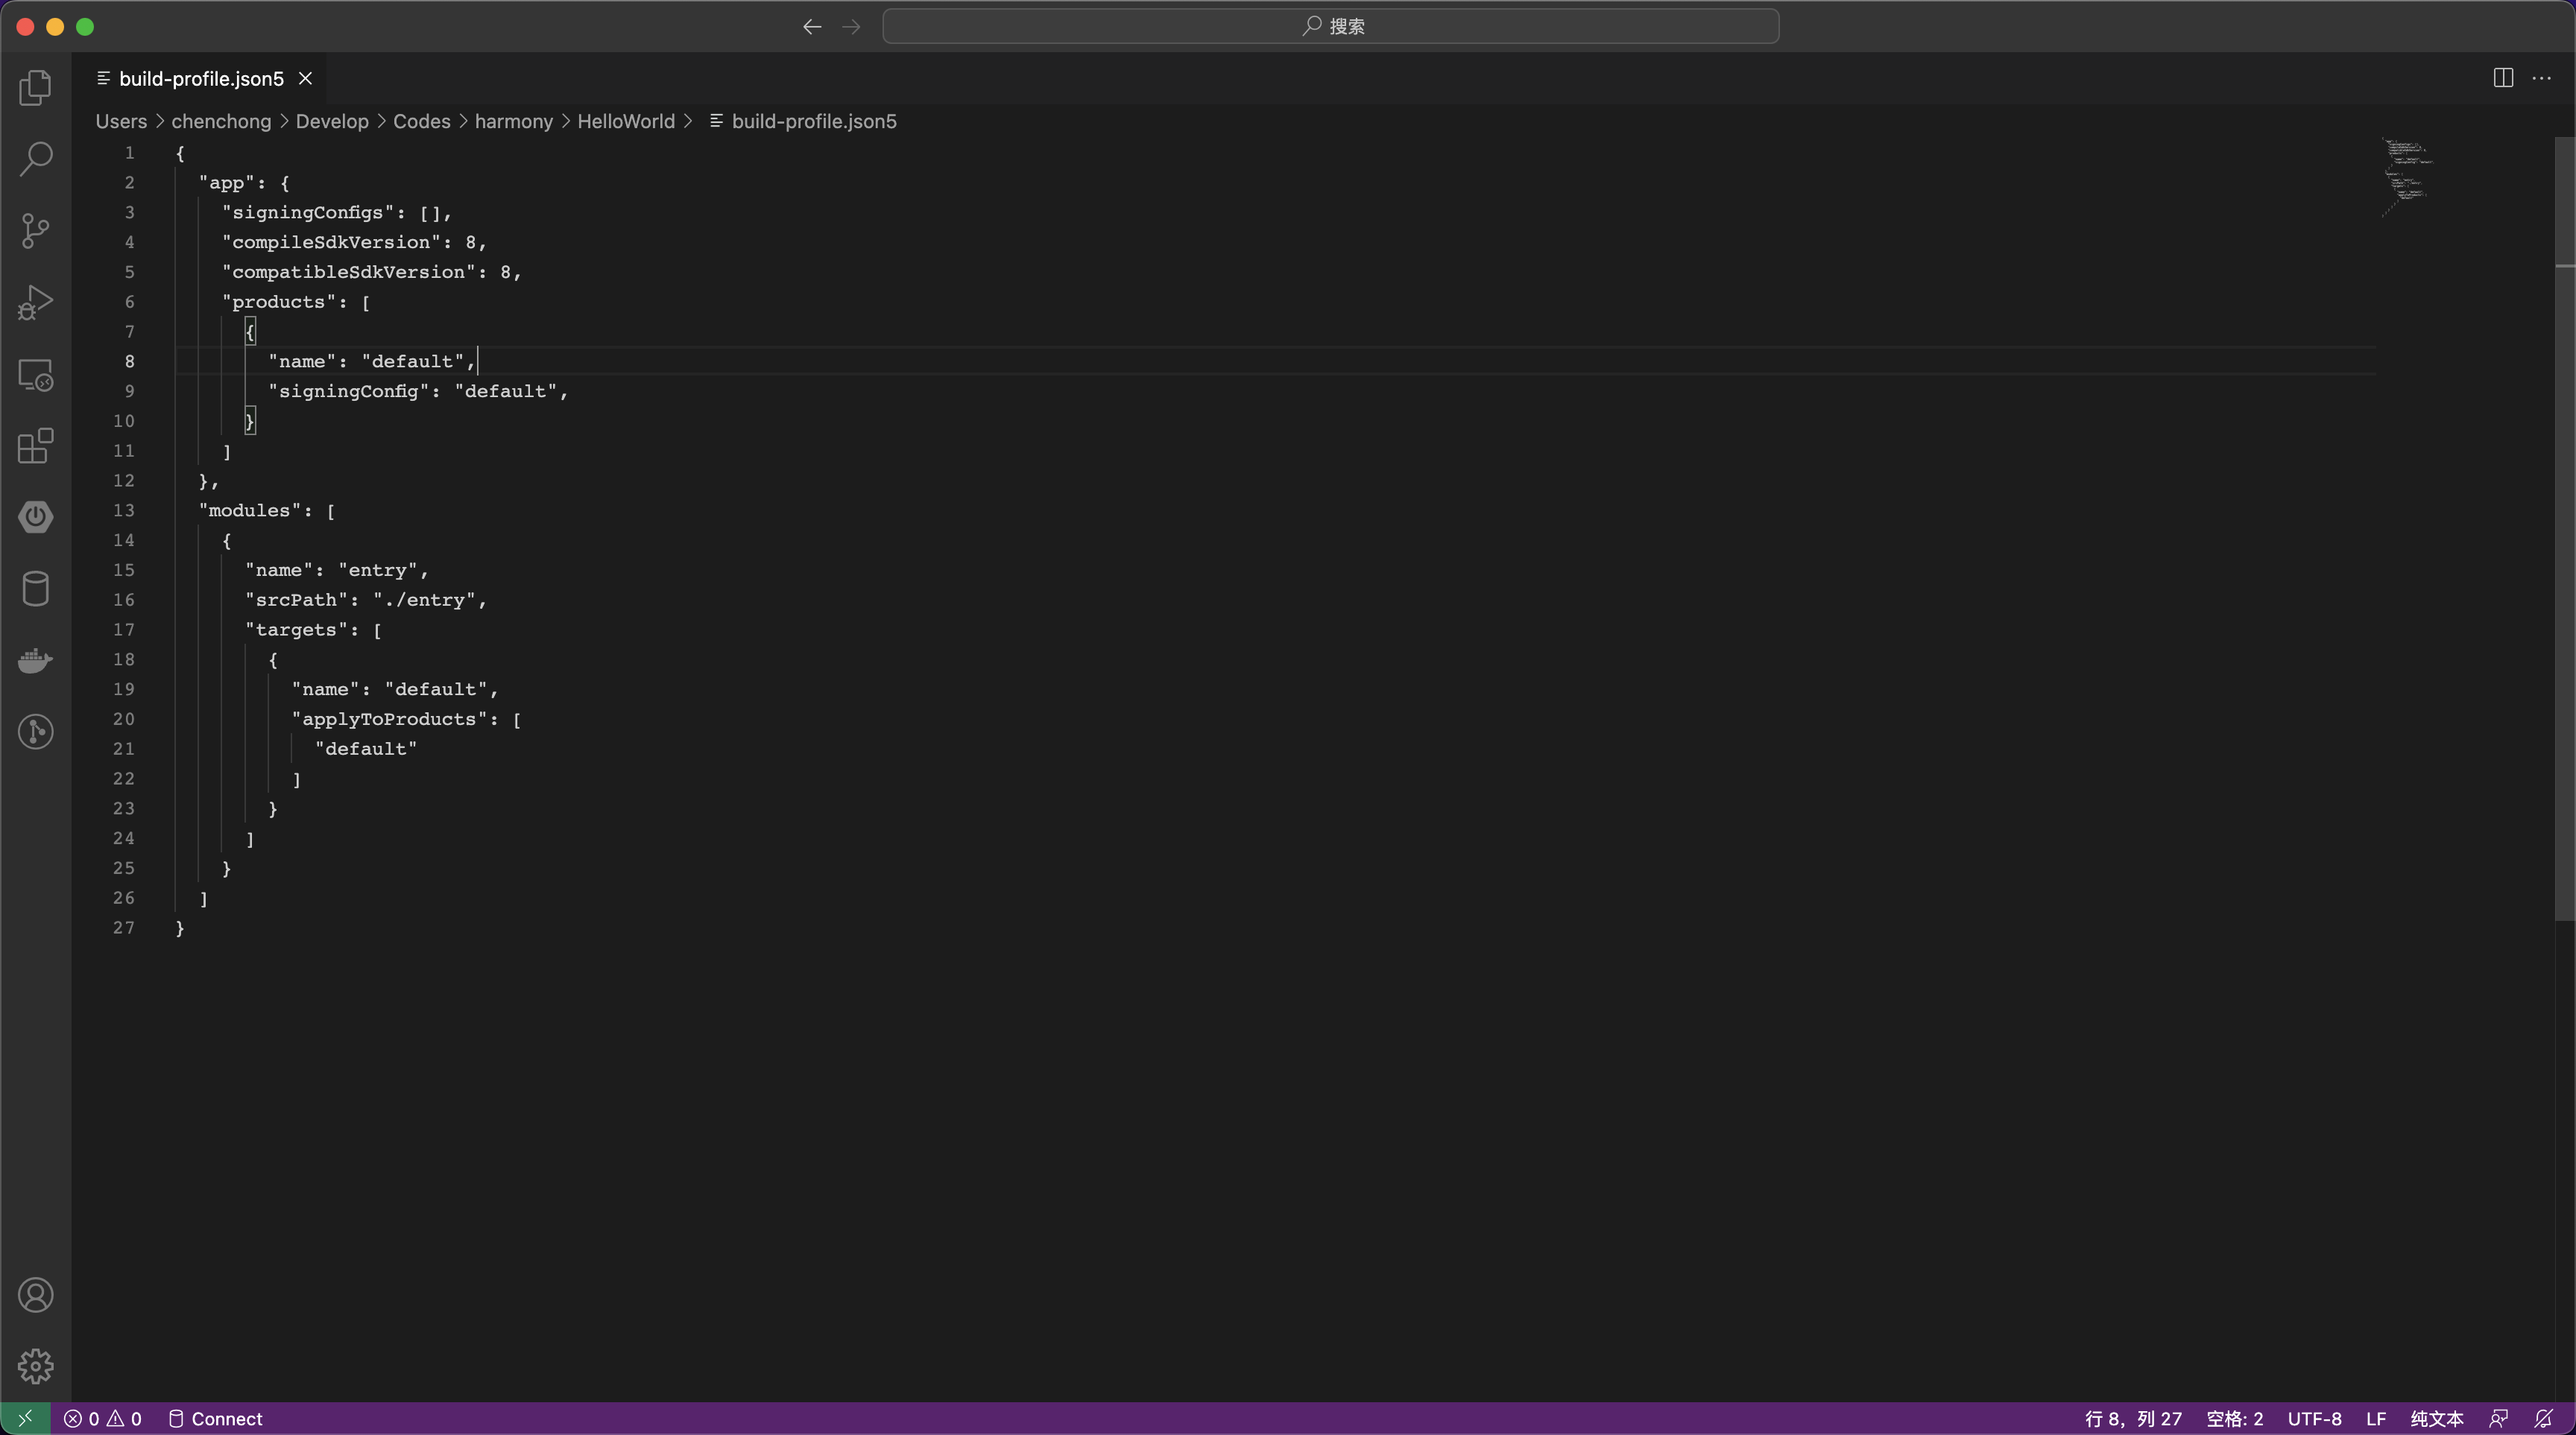Viewport: 2576px width, 1435px height.
Task: Click the "app" key on line 2
Action: pyautogui.click(x=227, y=183)
